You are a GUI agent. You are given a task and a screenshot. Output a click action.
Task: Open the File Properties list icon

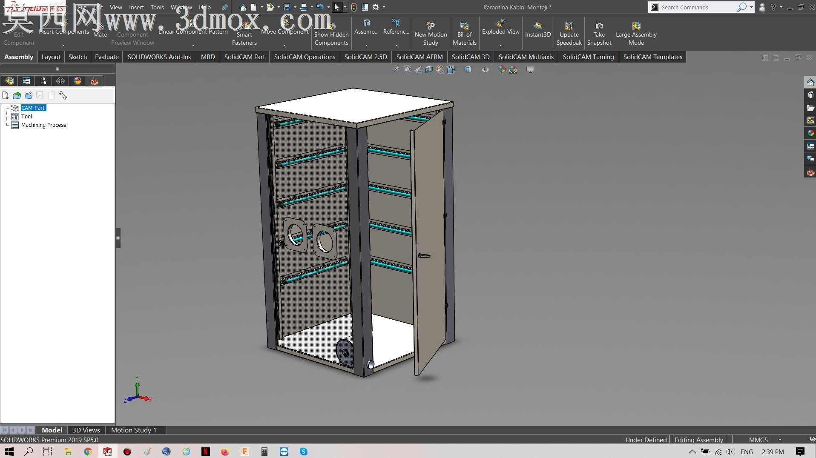click(365, 7)
